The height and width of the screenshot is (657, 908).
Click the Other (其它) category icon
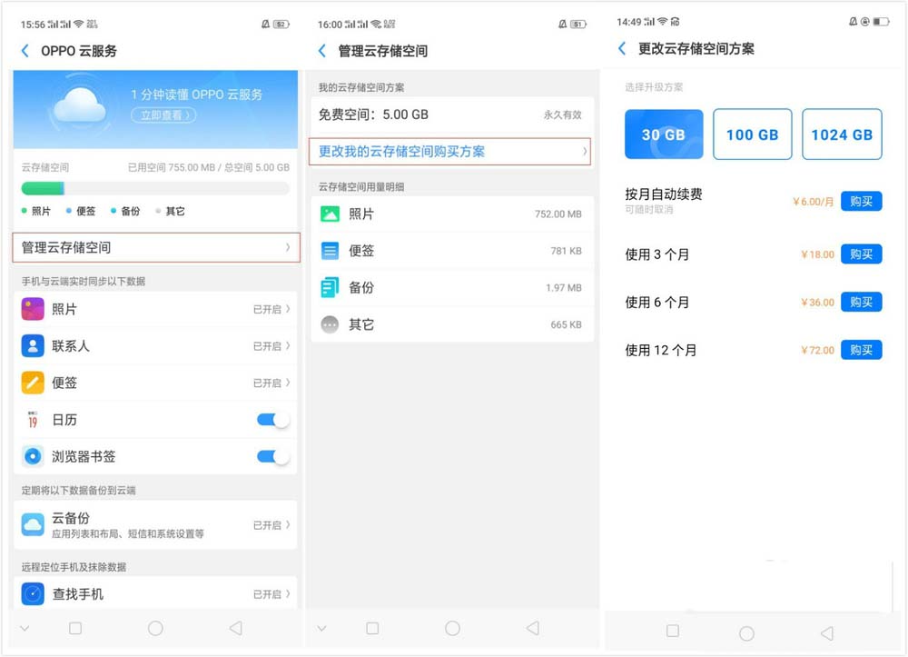331,324
